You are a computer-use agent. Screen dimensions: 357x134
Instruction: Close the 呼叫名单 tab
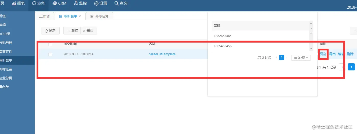coord(80,16)
